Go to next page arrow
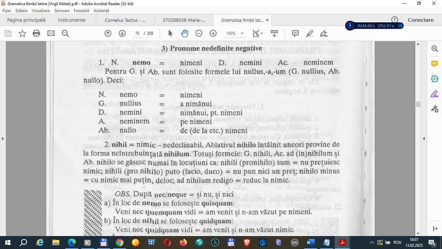 tap(122, 33)
